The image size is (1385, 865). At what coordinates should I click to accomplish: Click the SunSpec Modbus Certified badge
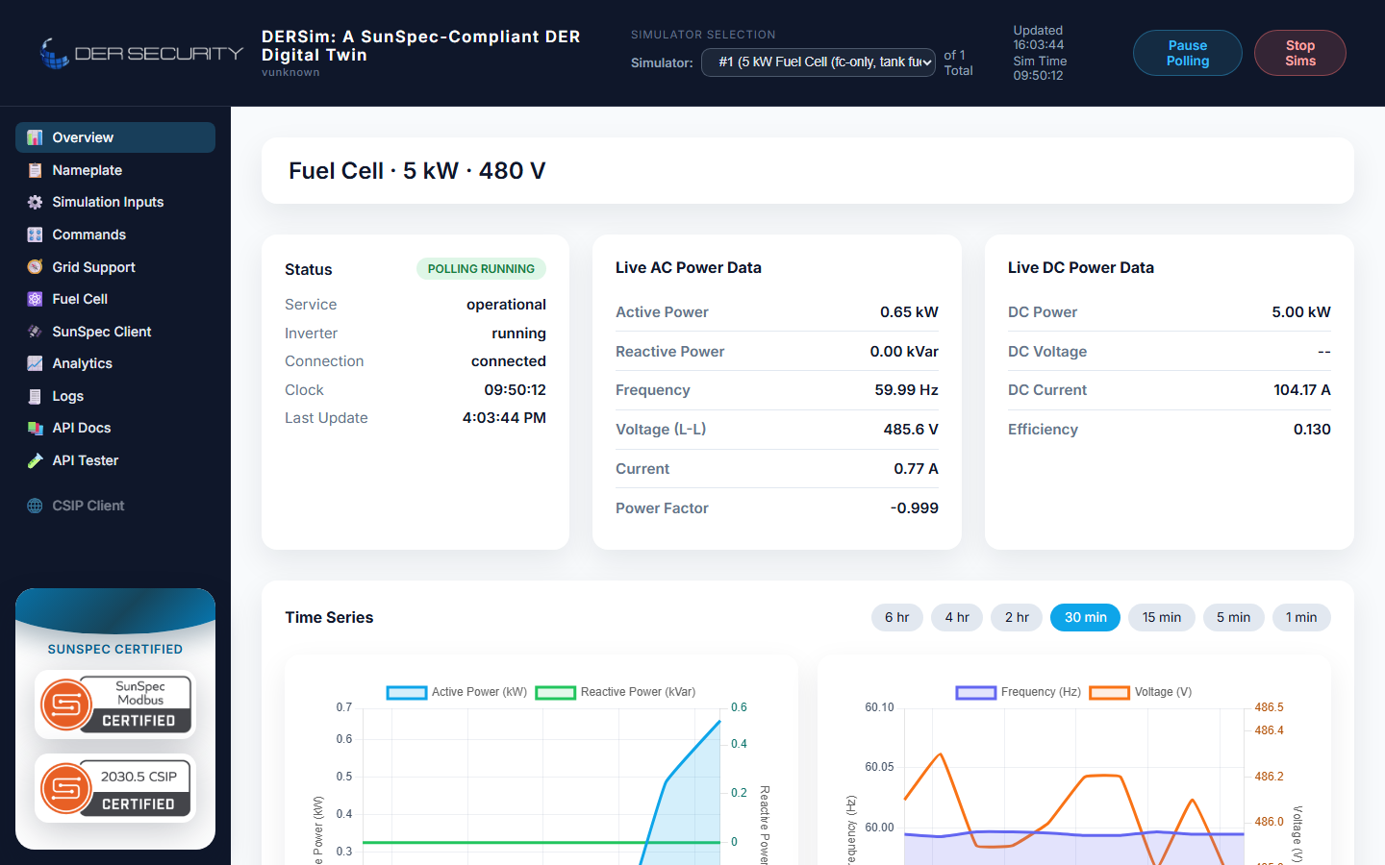tap(115, 704)
